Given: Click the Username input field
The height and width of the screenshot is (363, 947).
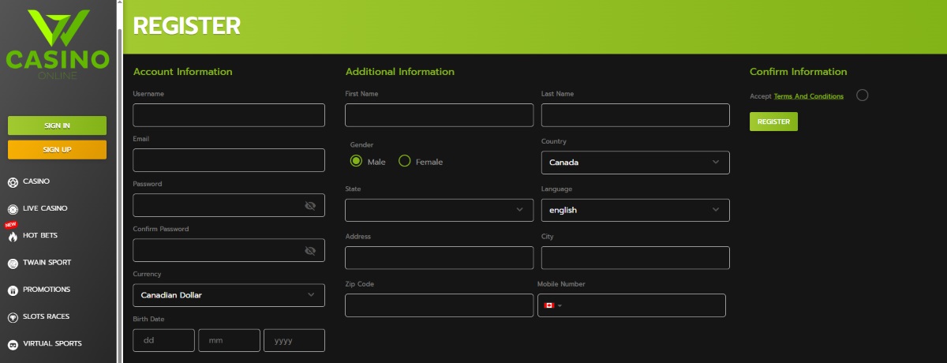Looking at the screenshot, I should (x=229, y=115).
